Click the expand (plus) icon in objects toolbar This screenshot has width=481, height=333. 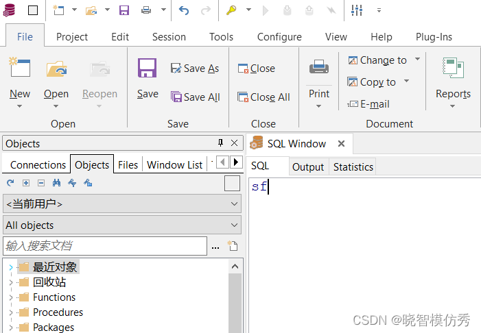pos(26,183)
